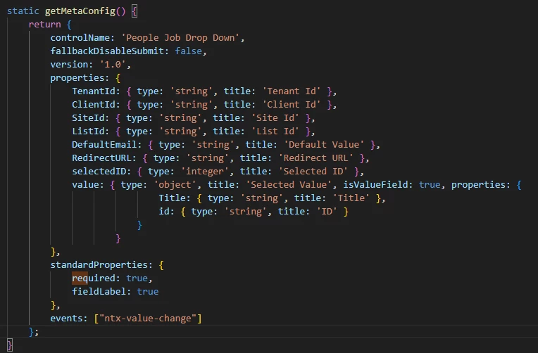Click the getMetaConfig method name
Viewport: 538px width, 353px height.
80,11
